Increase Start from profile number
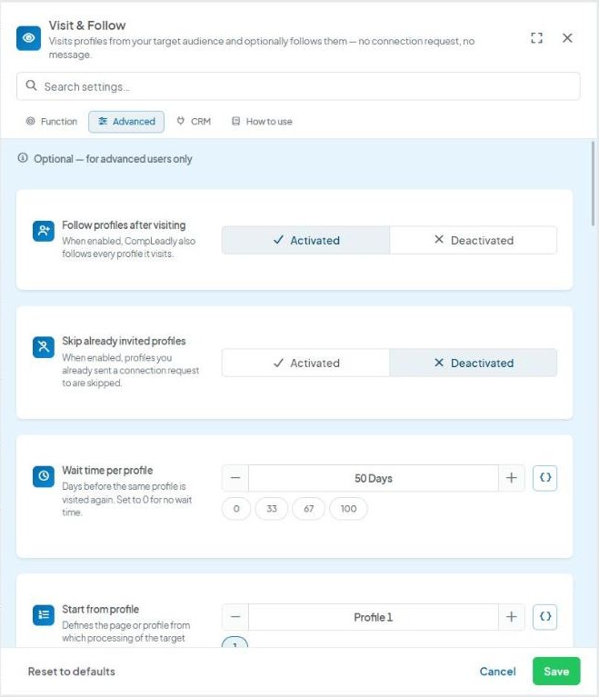 point(512,617)
